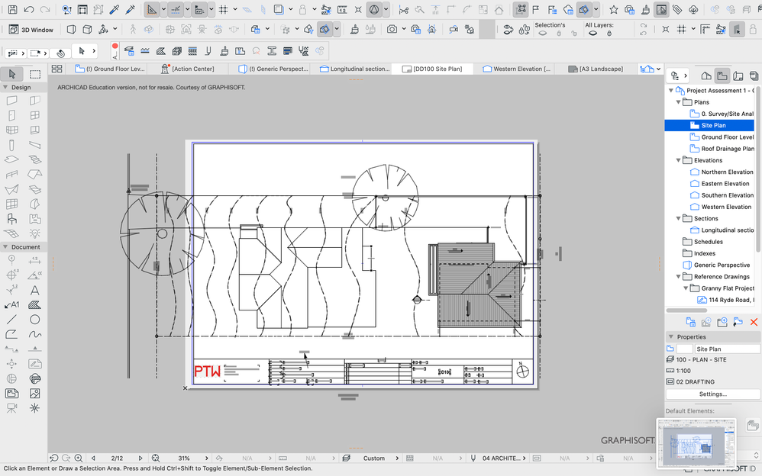Choose the Text tool in Document toolbox
The image size is (762, 476).
click(35, 290)
